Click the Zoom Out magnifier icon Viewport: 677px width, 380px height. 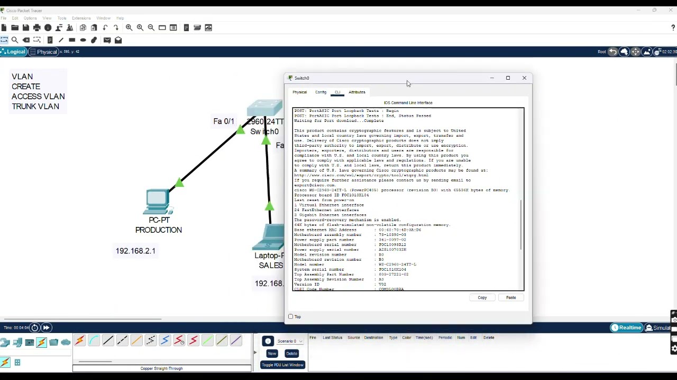(x=151, y=27)
